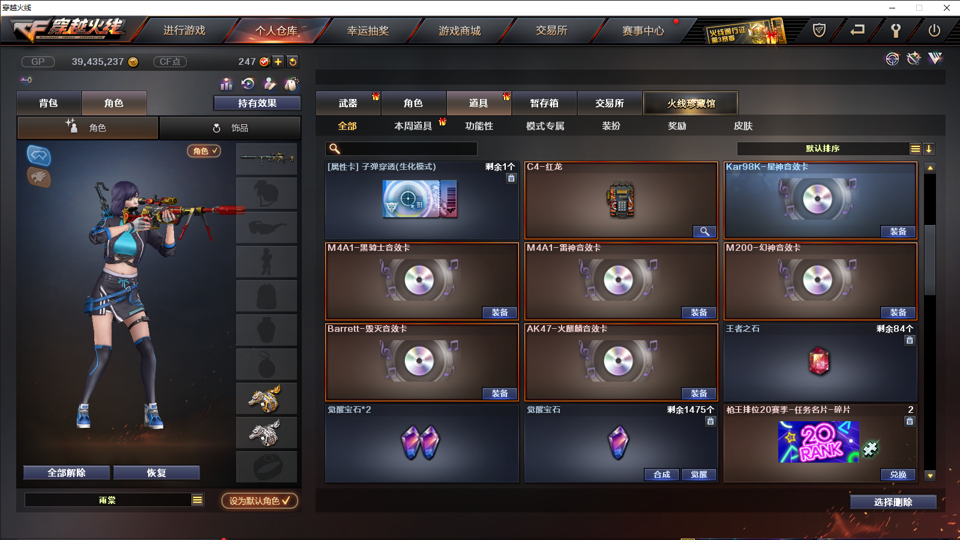Switch to the 幸运抽奖 top menu tab
The width and height of the screenshot is (960, 540).
point(368,31)
